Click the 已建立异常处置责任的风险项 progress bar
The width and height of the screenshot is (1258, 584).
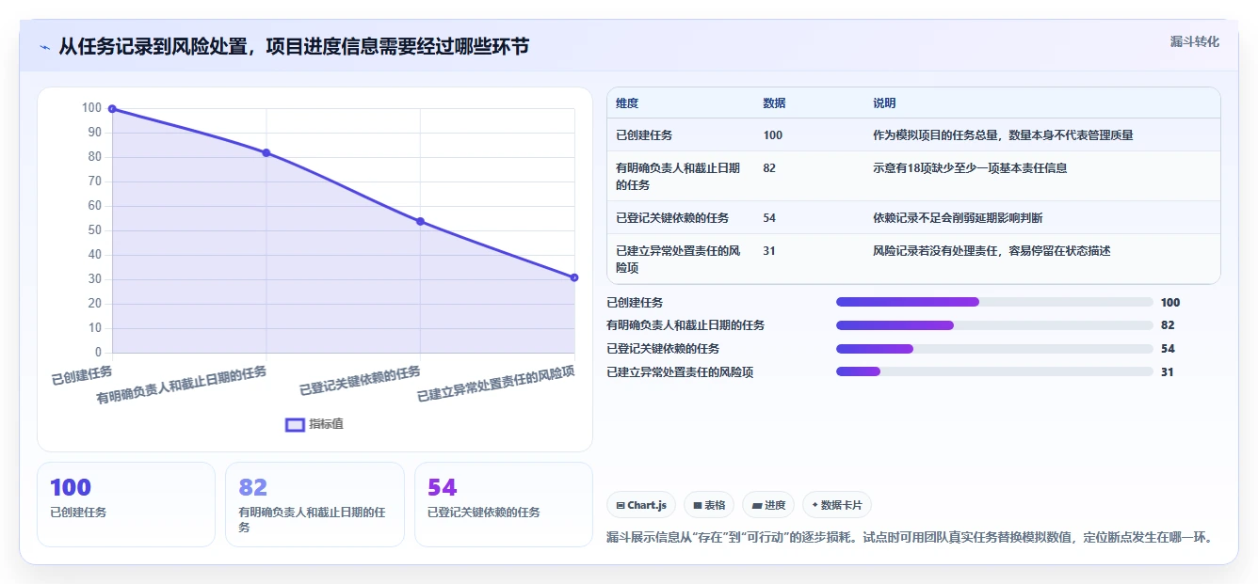(x=994, y=371)
